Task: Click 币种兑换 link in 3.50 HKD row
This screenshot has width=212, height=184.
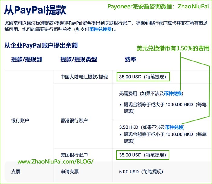Action: (x=174, y=127)
